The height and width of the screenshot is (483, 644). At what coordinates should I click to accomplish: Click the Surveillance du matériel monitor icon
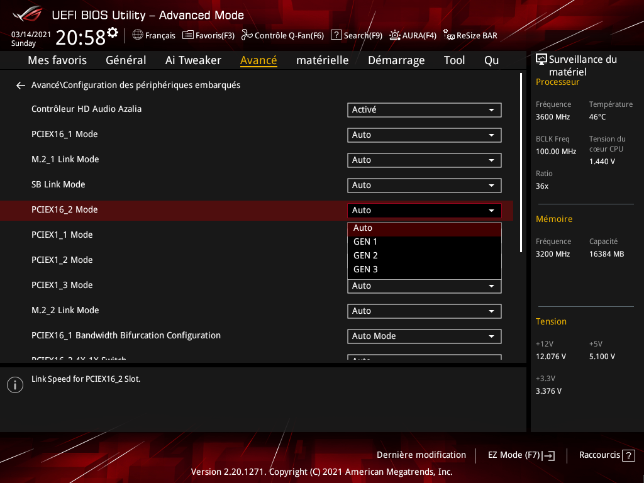point(541,60)
